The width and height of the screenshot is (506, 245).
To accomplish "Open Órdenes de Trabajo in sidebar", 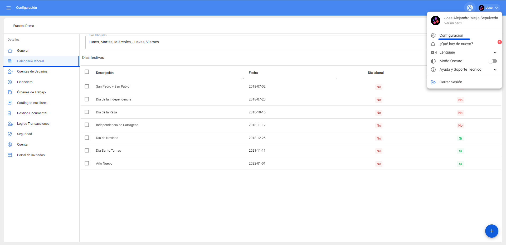I will 31,92.
